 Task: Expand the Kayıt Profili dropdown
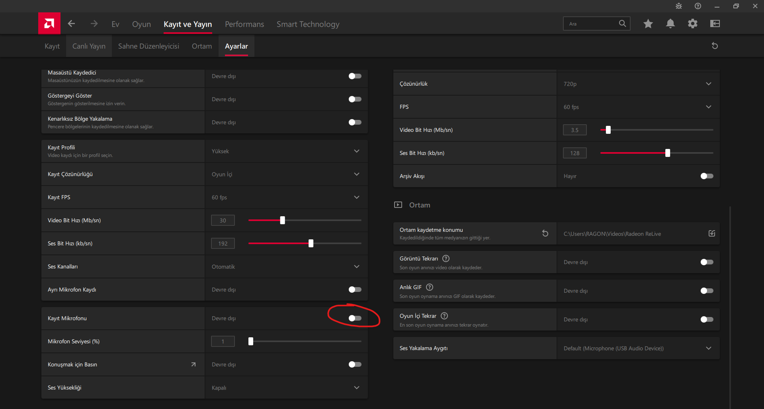point(356,151)
